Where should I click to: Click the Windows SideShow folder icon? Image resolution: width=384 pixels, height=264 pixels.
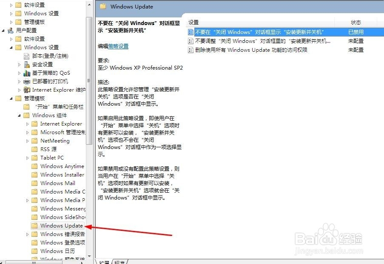(34, 217)
